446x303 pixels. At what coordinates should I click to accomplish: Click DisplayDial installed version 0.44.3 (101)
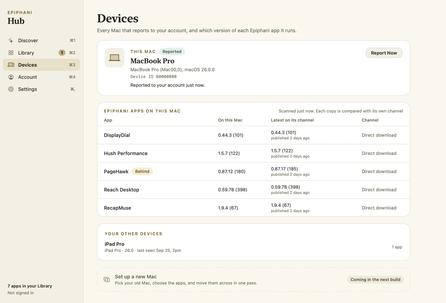click(x=231, y=135)
